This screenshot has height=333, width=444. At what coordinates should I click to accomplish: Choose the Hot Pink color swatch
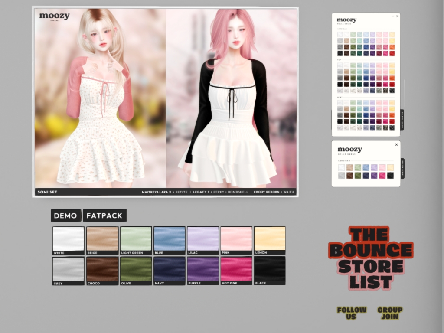coord(236,271)
